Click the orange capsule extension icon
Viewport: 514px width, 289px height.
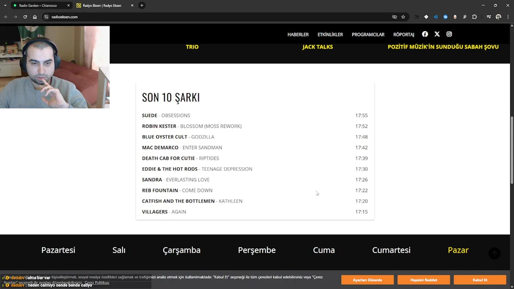pyautogui.click(x=455, y=17)
